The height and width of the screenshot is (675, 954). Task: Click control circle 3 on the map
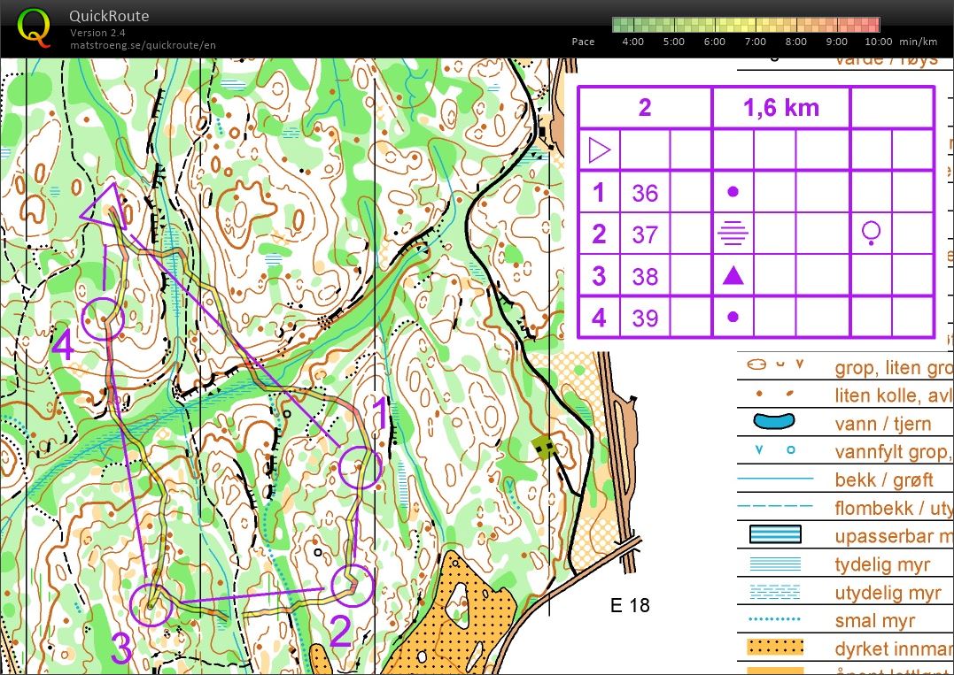pos(151,605)
